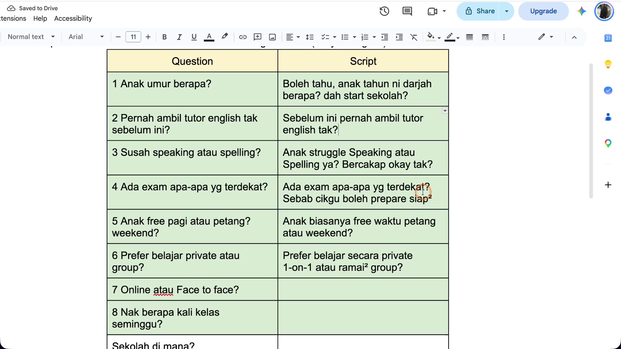Open Arial font dropdown
This screenshot has height=349, width=621.
(x=86, y=37)
